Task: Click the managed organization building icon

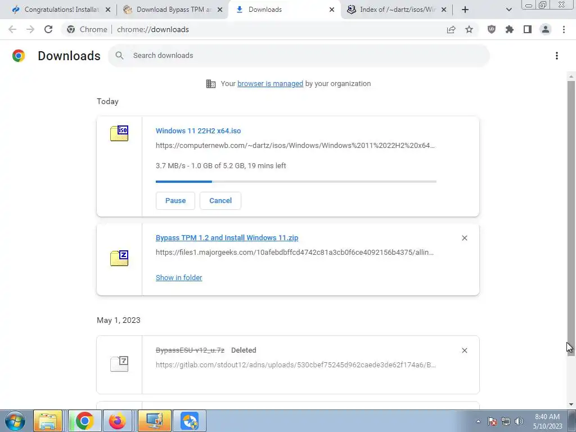Action: tap(211, 84)
